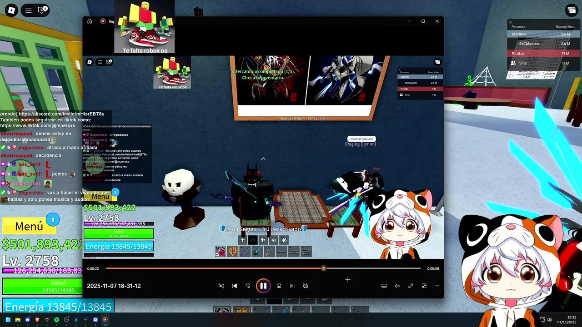Open Spotify from the taskbar
582x327 pixels.
pyautogui.click(x=56, y=320)
